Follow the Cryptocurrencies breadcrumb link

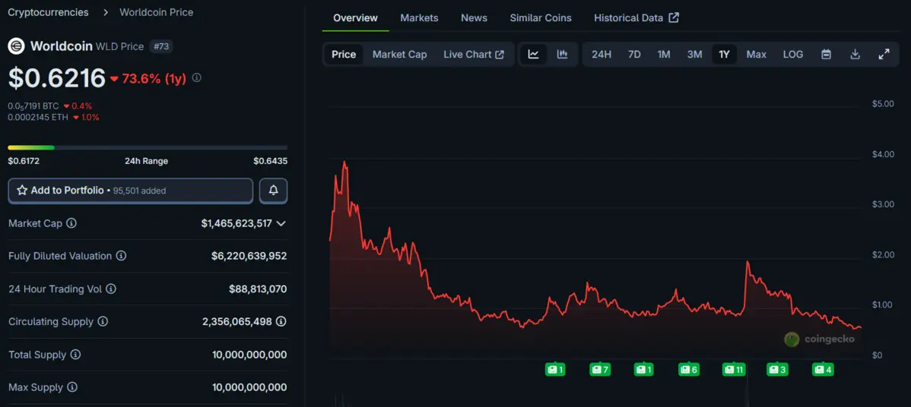tap(48, 12)
